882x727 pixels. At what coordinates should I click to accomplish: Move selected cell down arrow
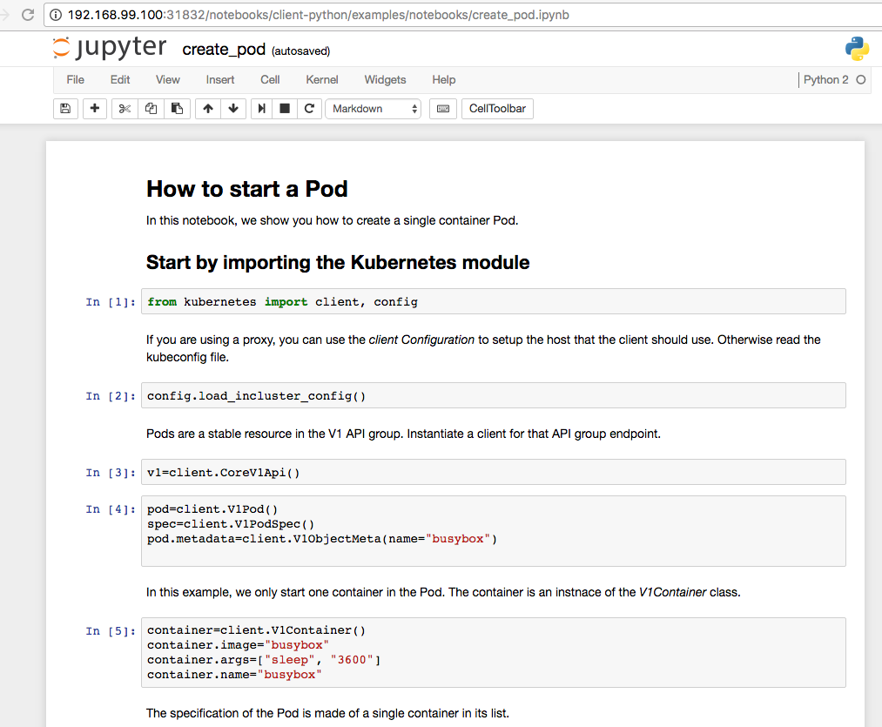[x=233, y=109]
